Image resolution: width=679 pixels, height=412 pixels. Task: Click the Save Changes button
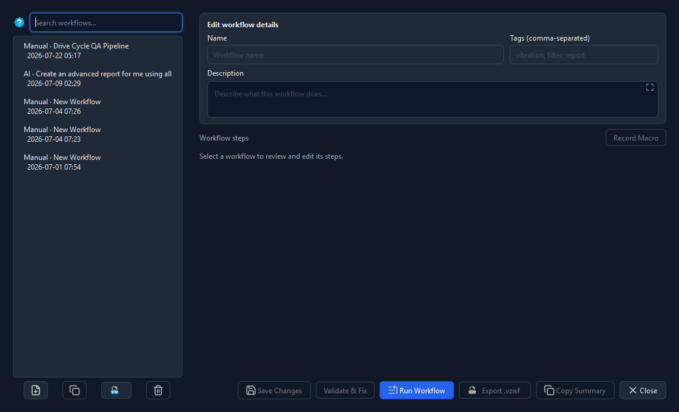click(274, 390)
